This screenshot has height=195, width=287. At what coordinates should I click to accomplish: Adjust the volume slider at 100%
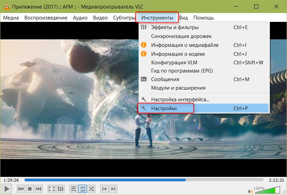click(x=268, y=190)
